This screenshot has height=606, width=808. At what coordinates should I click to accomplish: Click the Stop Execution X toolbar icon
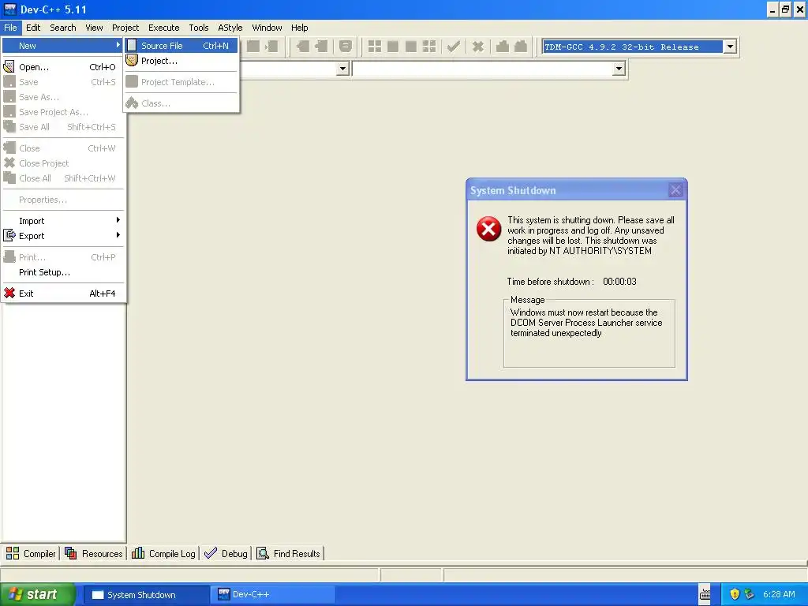[477, 47]
